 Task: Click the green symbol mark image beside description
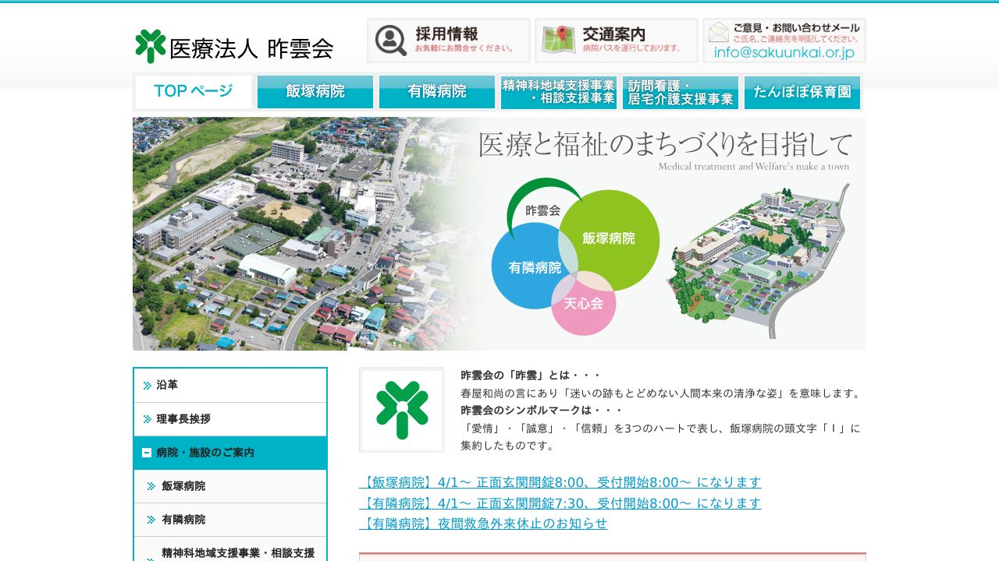coord(402,410)
